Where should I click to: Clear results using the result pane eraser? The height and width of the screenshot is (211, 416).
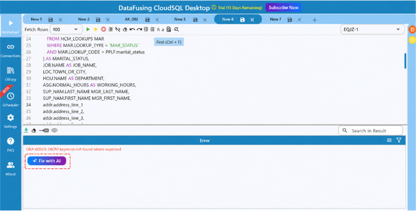[34, 130]
